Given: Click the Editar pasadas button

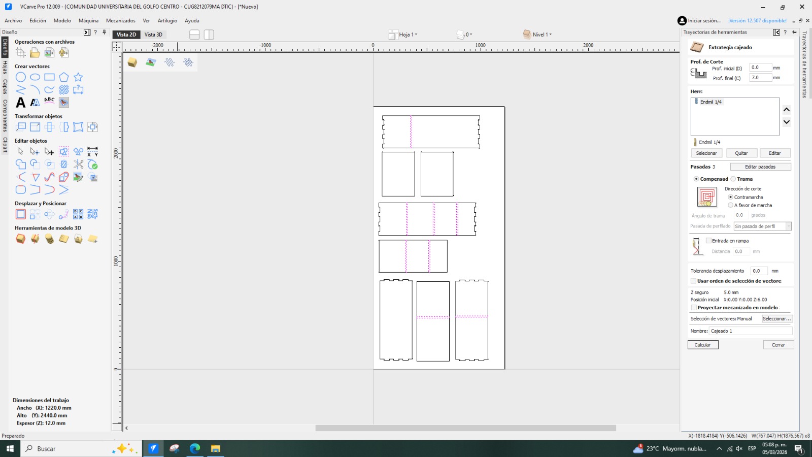Looking at the screenshot, I should 760,167.
